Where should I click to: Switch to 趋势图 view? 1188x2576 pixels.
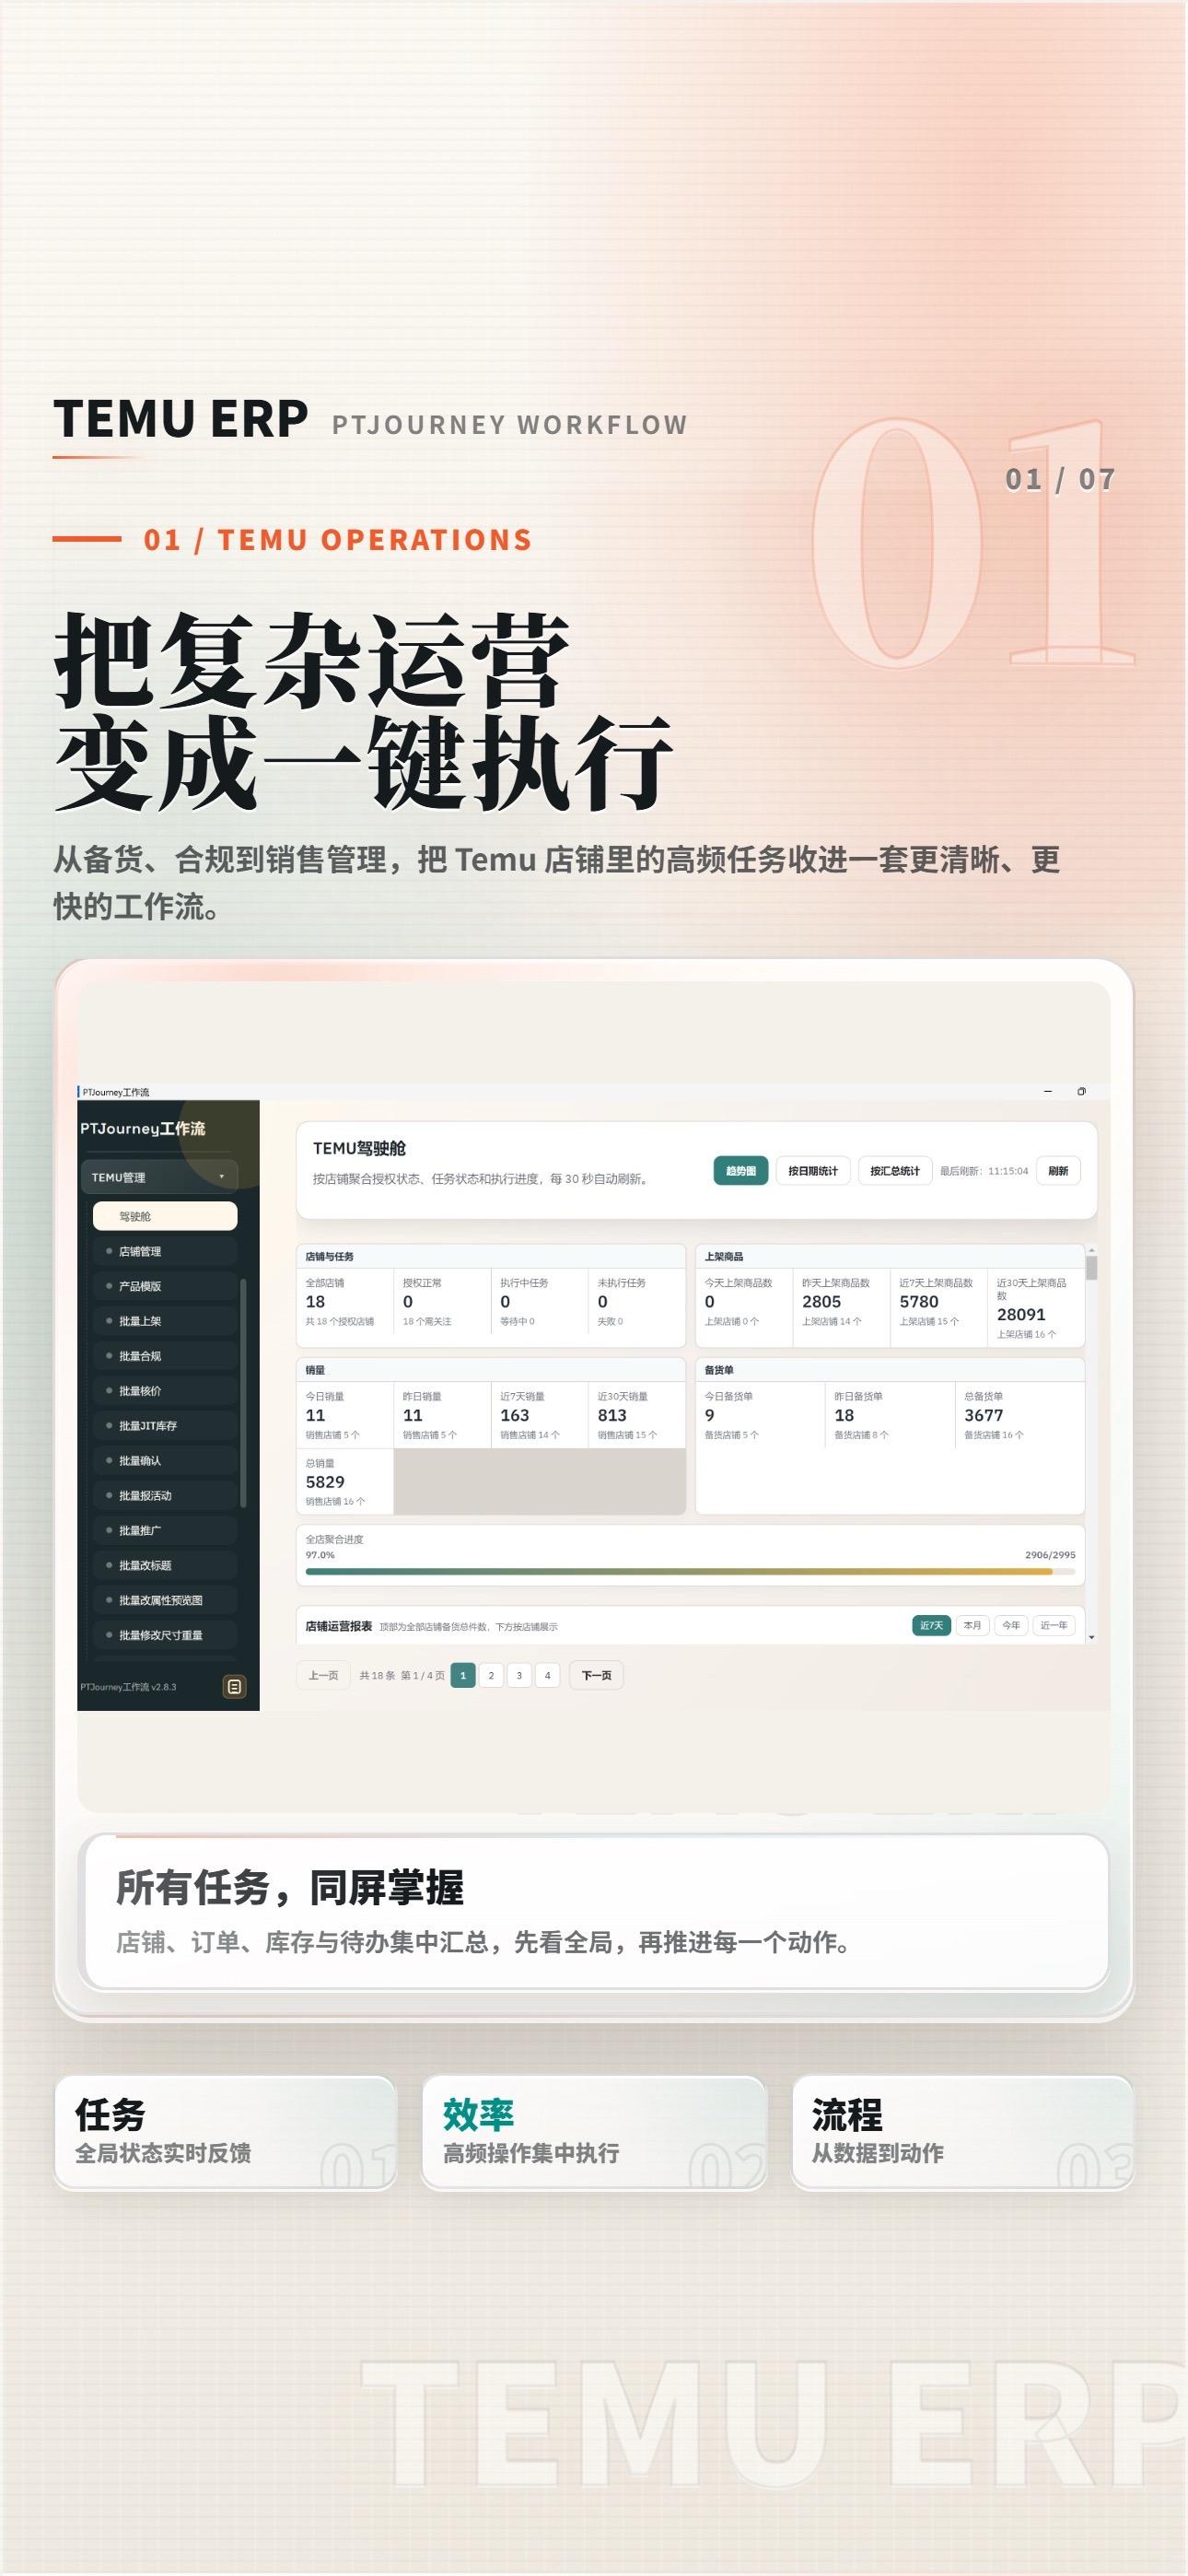(741, 1171)
